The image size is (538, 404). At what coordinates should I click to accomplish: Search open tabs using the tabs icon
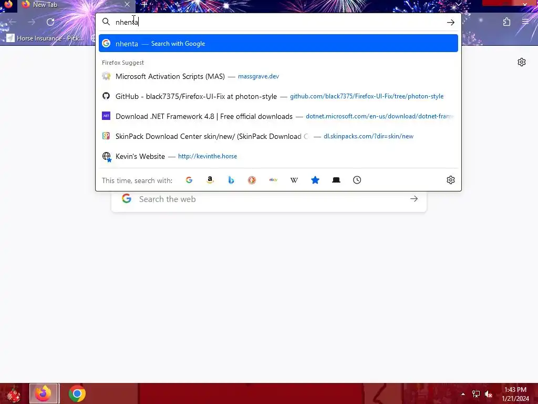point(336,180)
